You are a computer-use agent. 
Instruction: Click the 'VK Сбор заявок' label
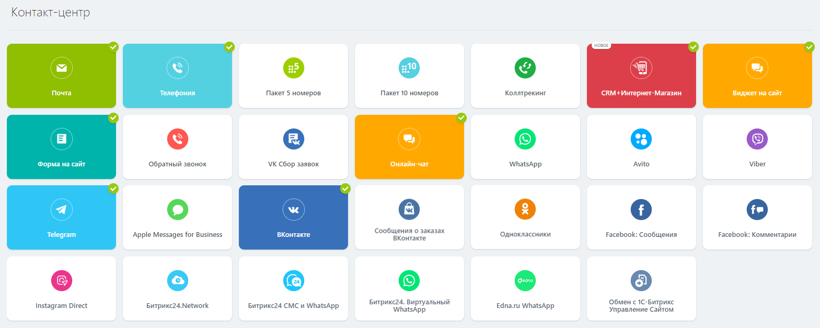tap(293, 164)
